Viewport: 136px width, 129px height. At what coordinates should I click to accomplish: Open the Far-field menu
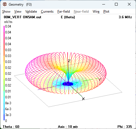pyautogui.click(x=64, y=12)
